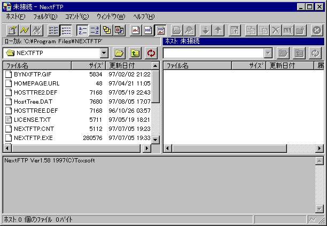Click the greyed open file toolbar icon
327x226 pixels.
pos(177,30)
